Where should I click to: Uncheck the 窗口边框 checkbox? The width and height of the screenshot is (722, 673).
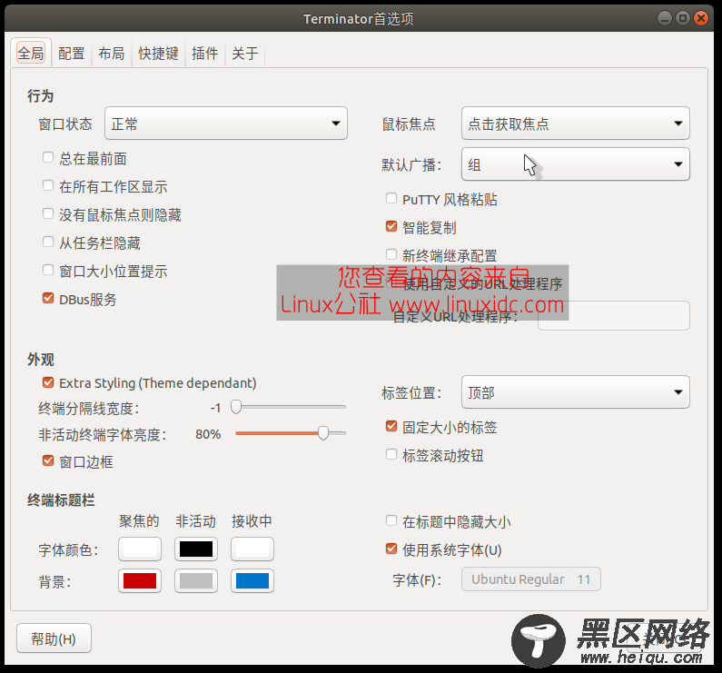(48, 460)
